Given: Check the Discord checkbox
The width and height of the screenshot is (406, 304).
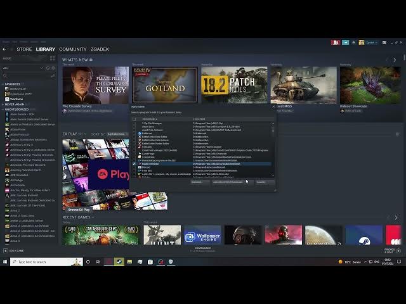Looking at the screenshot, I should click(134, 167).
